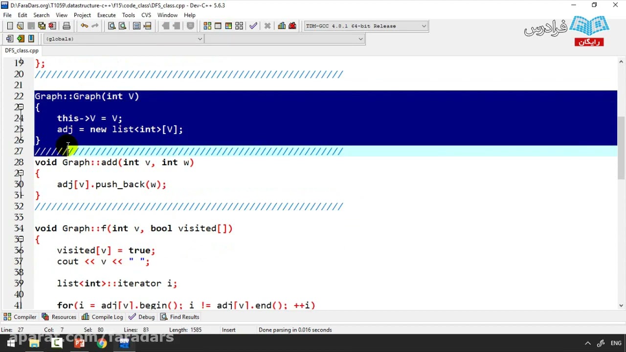Click the New project icon in second toolbar
Screen dimensions: 626x352
[x=10, y=39]
